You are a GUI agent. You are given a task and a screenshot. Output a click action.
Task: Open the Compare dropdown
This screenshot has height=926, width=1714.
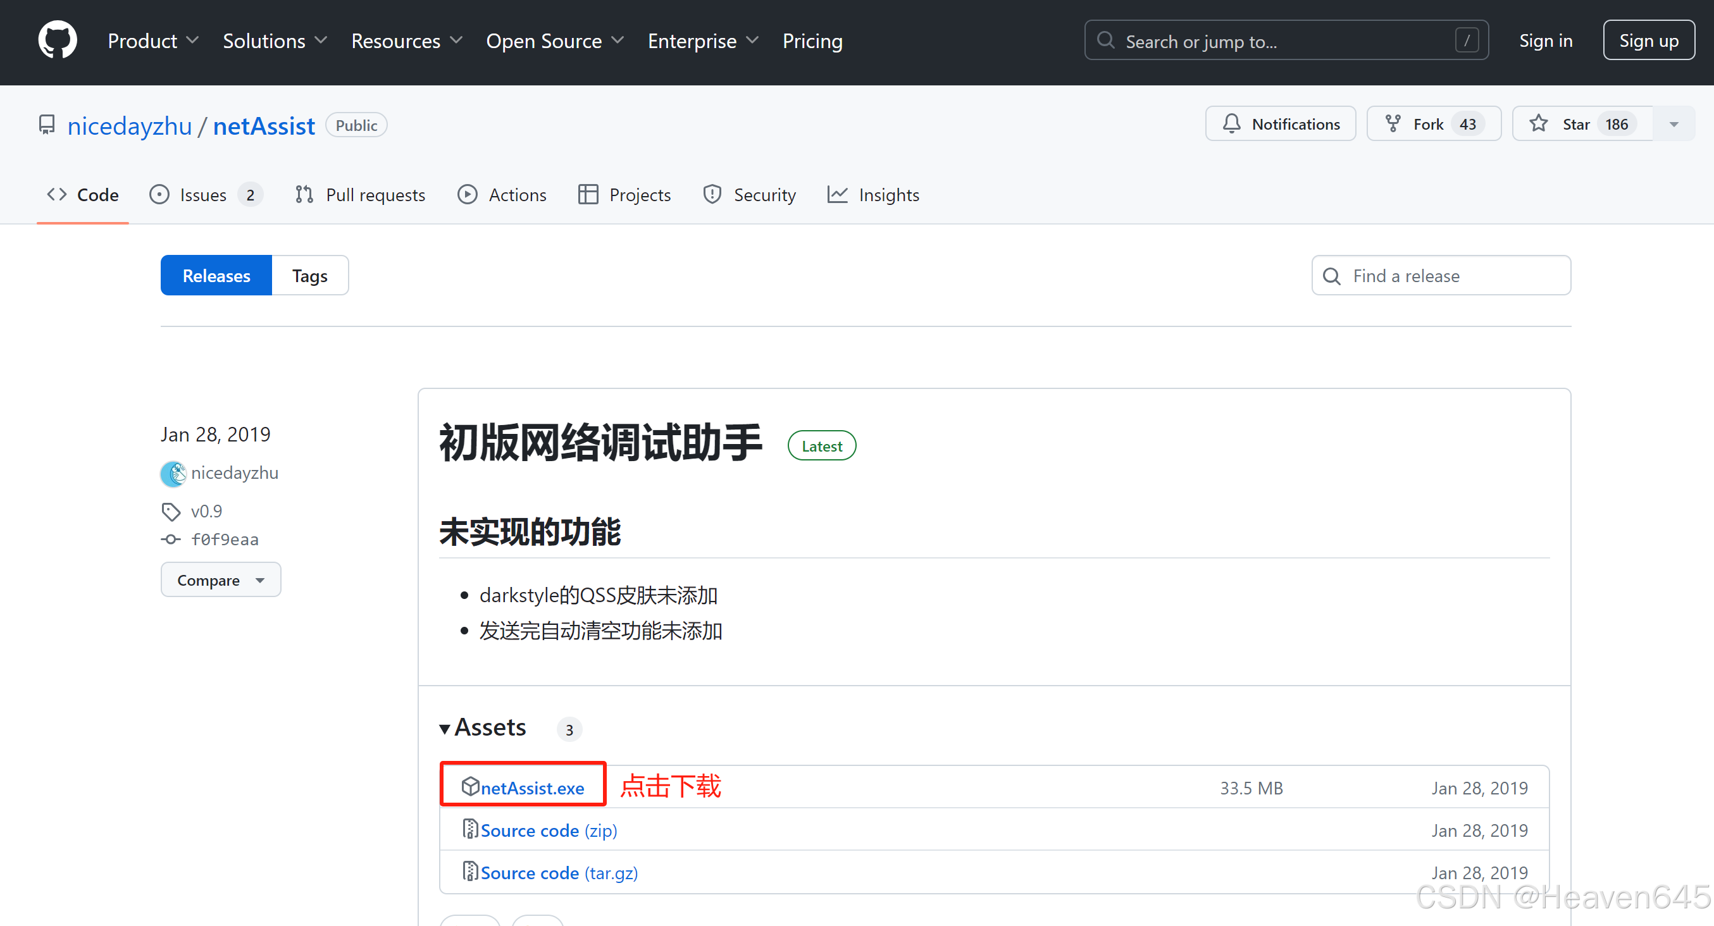pyautogui.click(x=220, y=579)
